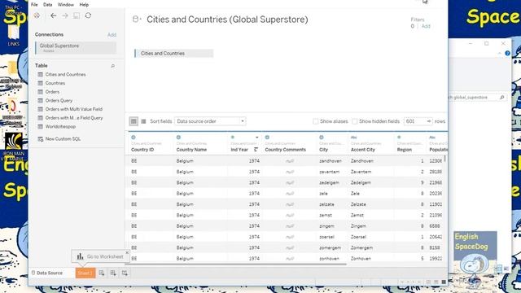The image size is (521, 293).
Task: Enable the Show aliases checkbox
Action: point(316,121)
